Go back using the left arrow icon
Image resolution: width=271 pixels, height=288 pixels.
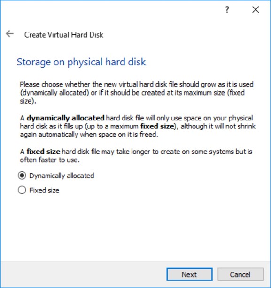click(x=9, y=34)
